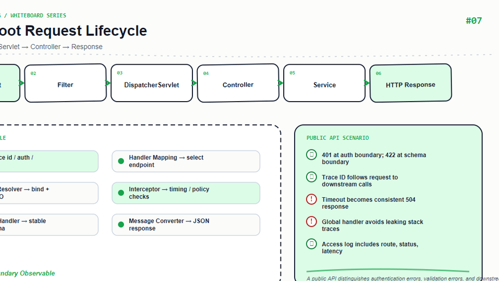This screenshot has width=499, height=281.
Task: Click arrow between DispatcherServlet and Controller
Action: pos(194,83)
